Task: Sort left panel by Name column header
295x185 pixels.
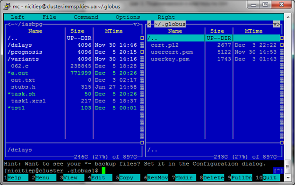Action: pos(35,31)
